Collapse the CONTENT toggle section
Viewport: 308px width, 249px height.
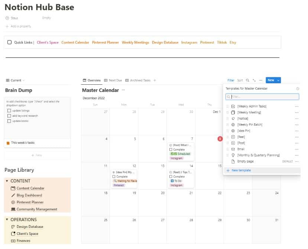(7, 181)
